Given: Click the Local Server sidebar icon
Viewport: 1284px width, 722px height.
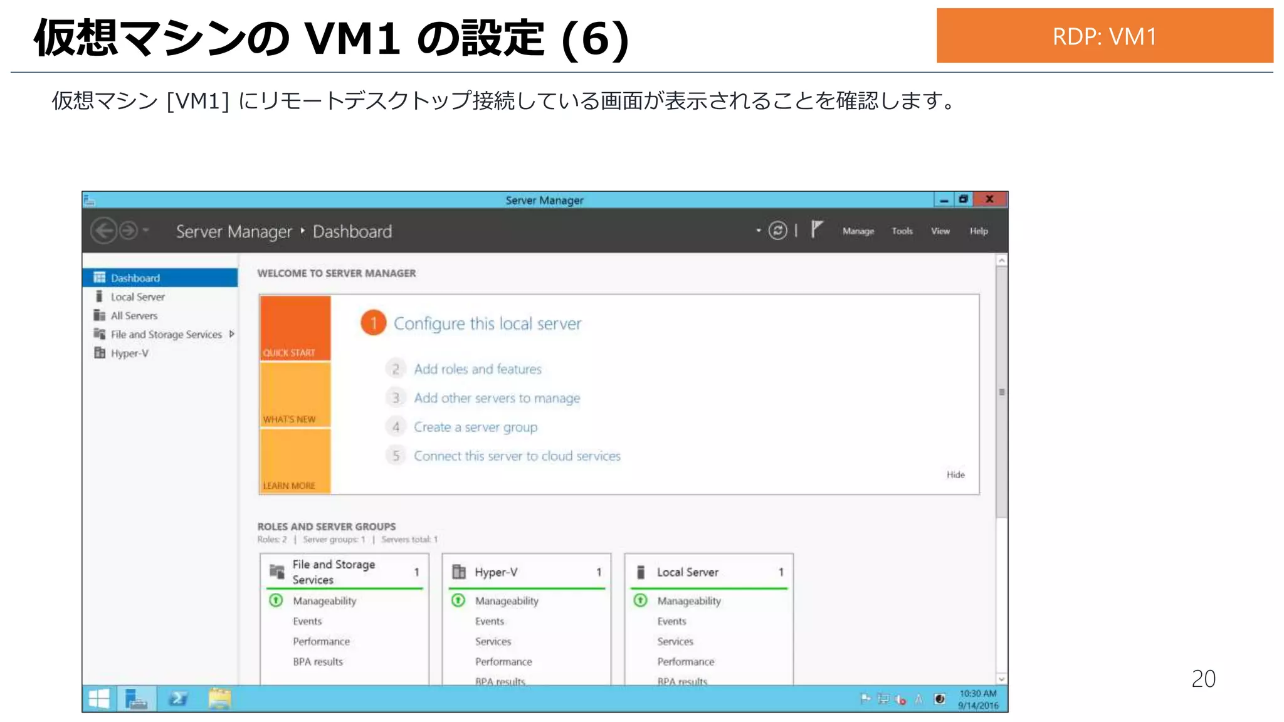Looking at the screenshot, I should 99,296.
